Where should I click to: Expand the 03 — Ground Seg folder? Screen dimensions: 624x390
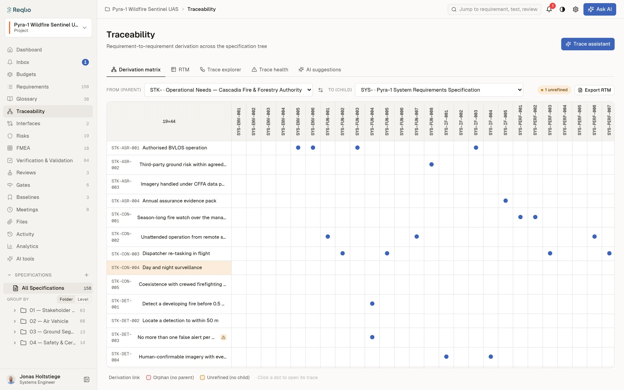[x=15, y=332]
